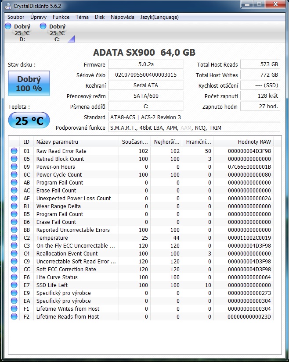The width and height of the screenshot is (289, 362).
Task: Click the status orb for SSD Life Left
Action: (14, 285)
